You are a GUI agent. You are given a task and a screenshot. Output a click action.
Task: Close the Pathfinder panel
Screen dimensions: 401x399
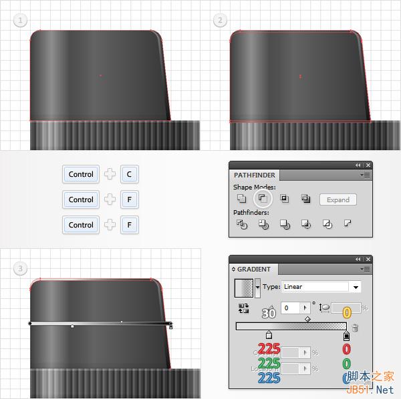(368, 165)
